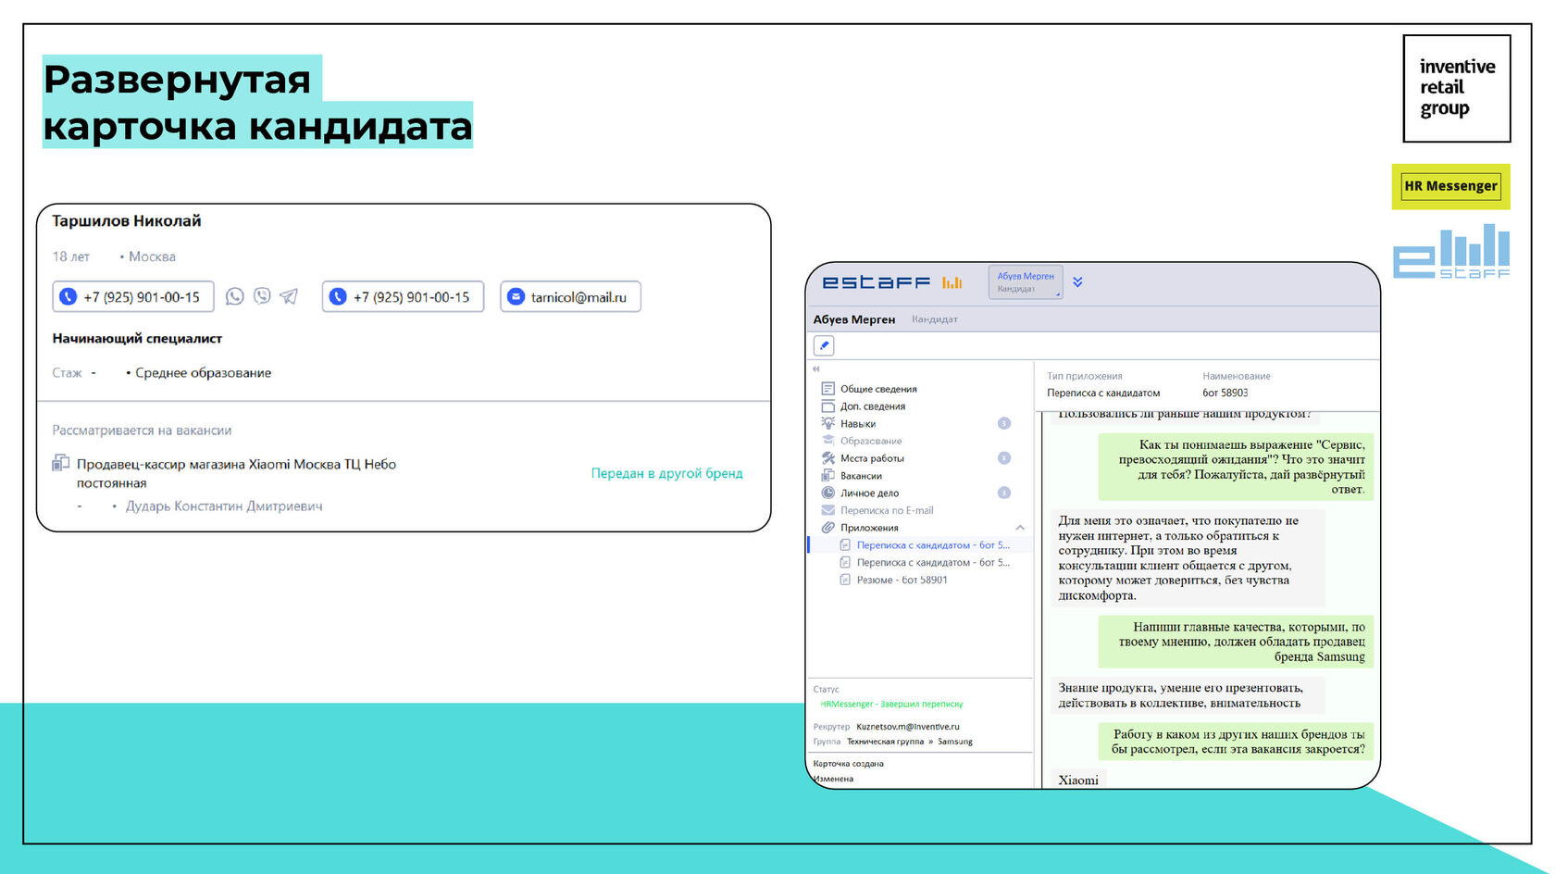Collapse the sidebar with the double-arrow
The image size is (1555, 874).
(816, 369)
